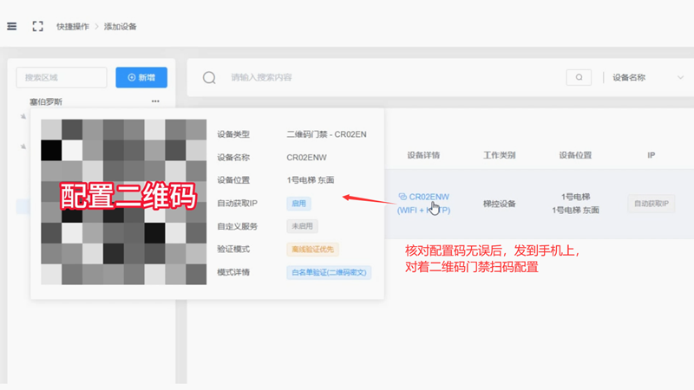Click the 设备位置 column header
This screenshot has height=390, width=694.
coord(575,155)
